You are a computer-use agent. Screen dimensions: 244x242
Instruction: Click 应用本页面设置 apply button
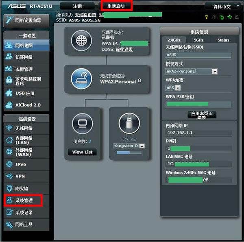click(202, 115)
